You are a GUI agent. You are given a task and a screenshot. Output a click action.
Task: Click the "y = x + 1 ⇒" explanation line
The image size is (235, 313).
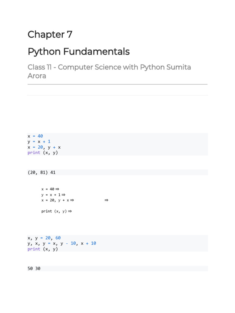pos(53,195)
